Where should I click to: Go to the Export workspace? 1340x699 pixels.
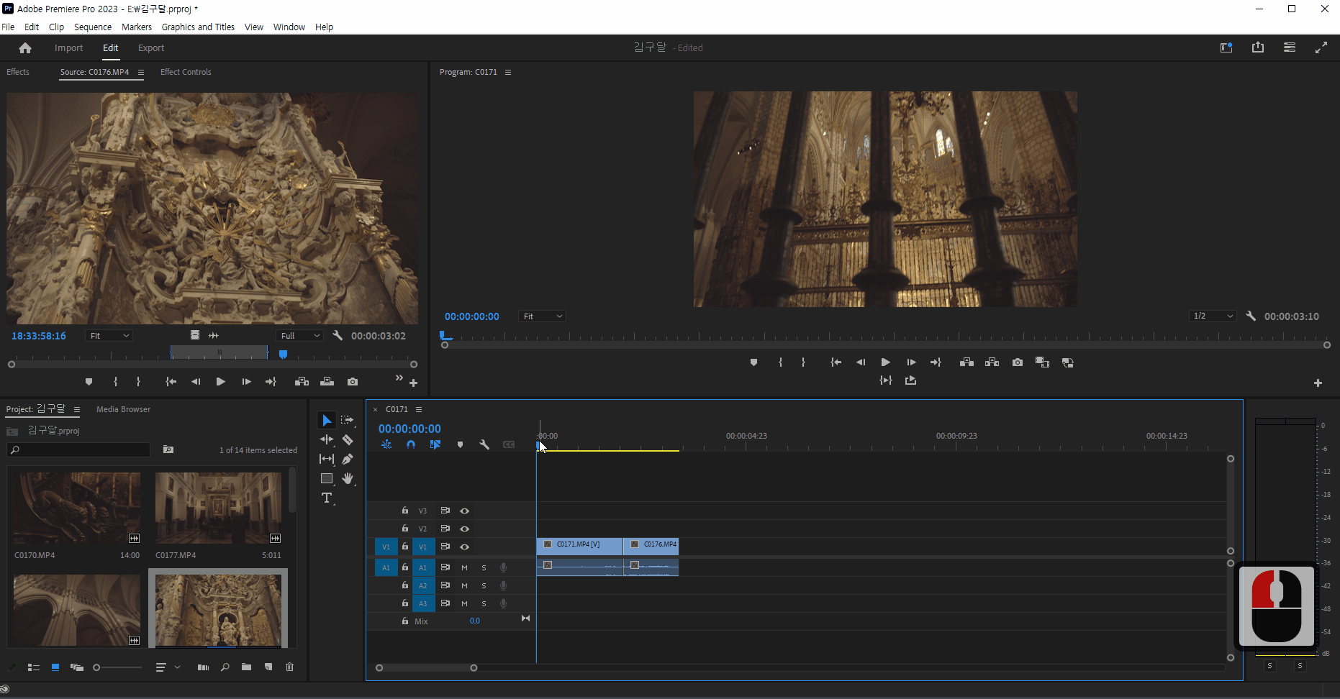151,48
